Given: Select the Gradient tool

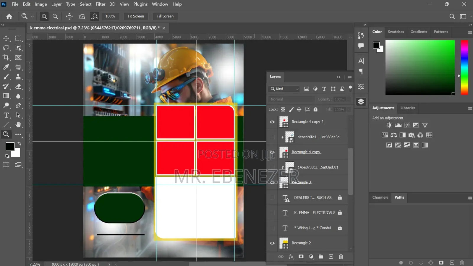Looking at the screenshot, I should (6, 96).
